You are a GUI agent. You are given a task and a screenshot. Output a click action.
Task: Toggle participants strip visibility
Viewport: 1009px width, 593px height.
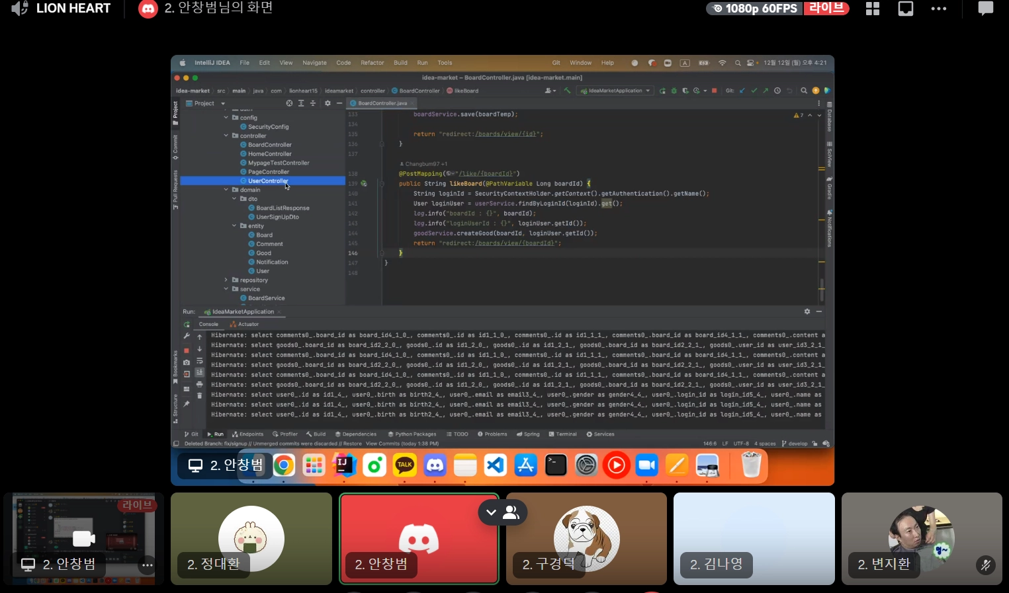(x=502, y=512)
